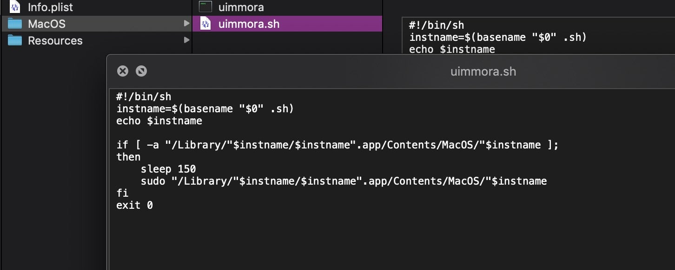
Task: Click the 'sleep 150' line in preview
Action: [168, 169]
